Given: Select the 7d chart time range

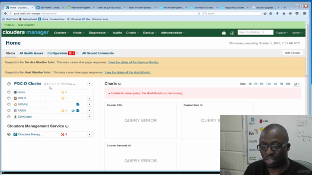Looking at the screenshot, I should click(x=281, y=84).
